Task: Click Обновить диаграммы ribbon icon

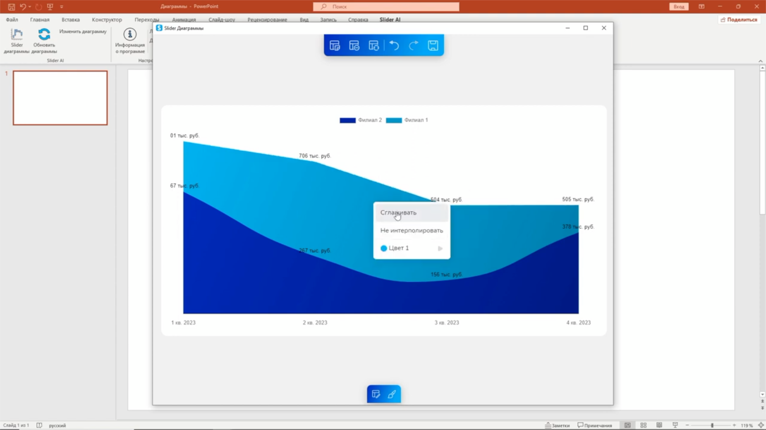Action: [x=44, y=41]
